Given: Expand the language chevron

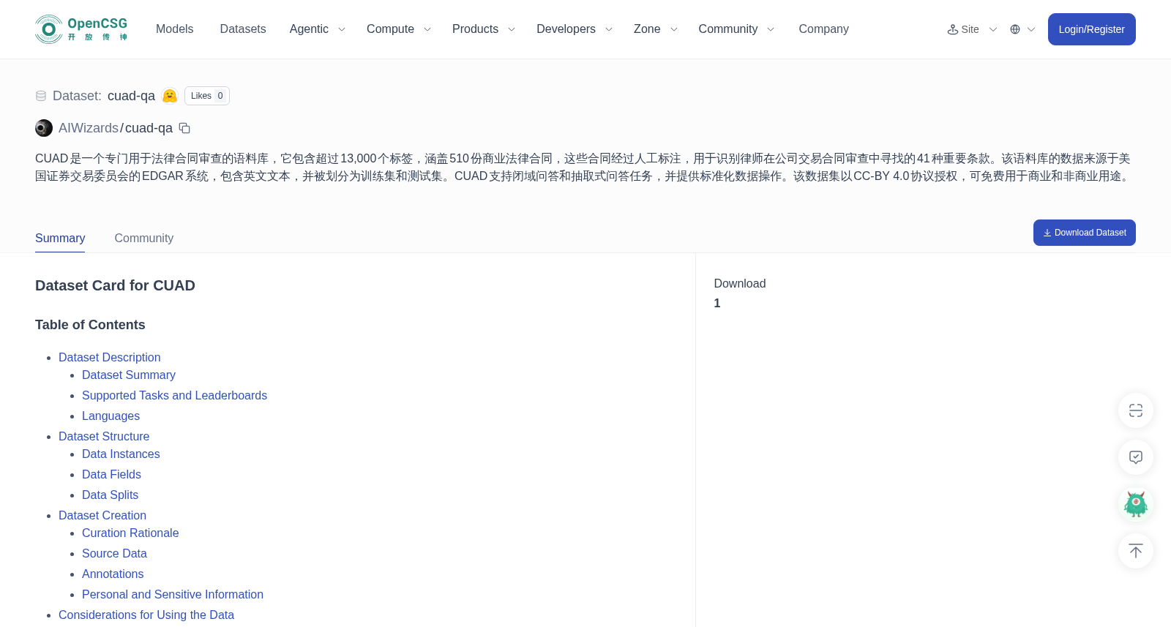Looking at the screenshot, I should pyautogui.click(x=1031, y=29).
